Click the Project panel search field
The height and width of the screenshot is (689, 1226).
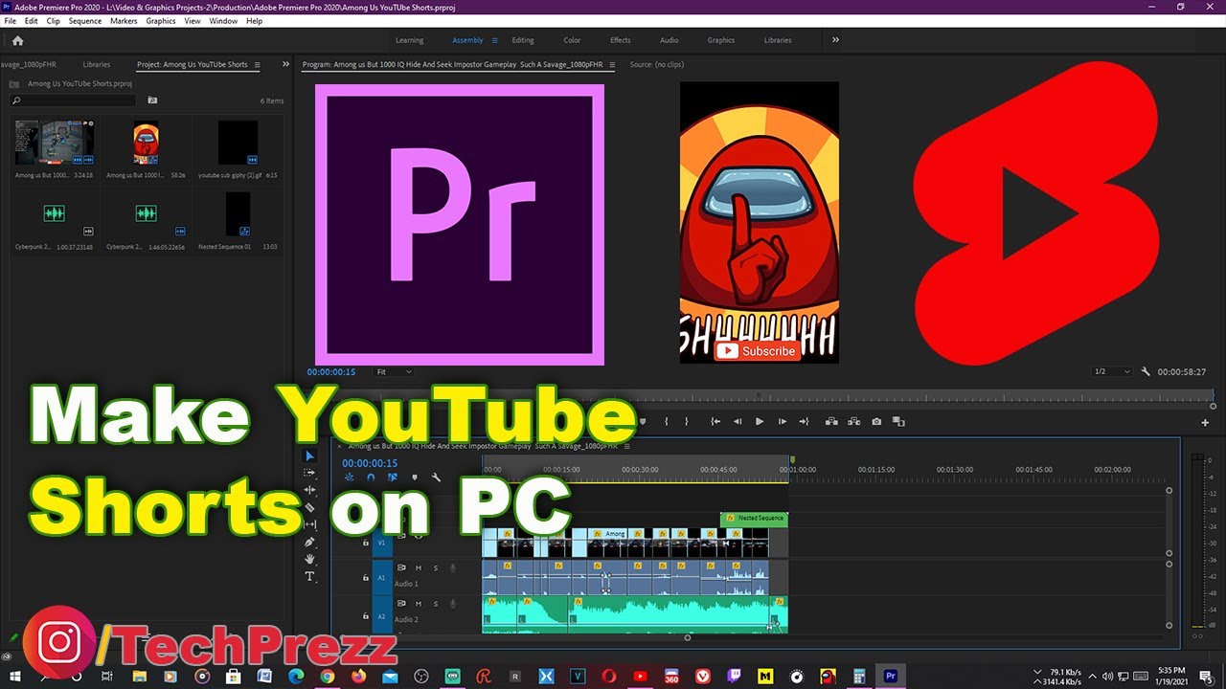pos(74,100)
